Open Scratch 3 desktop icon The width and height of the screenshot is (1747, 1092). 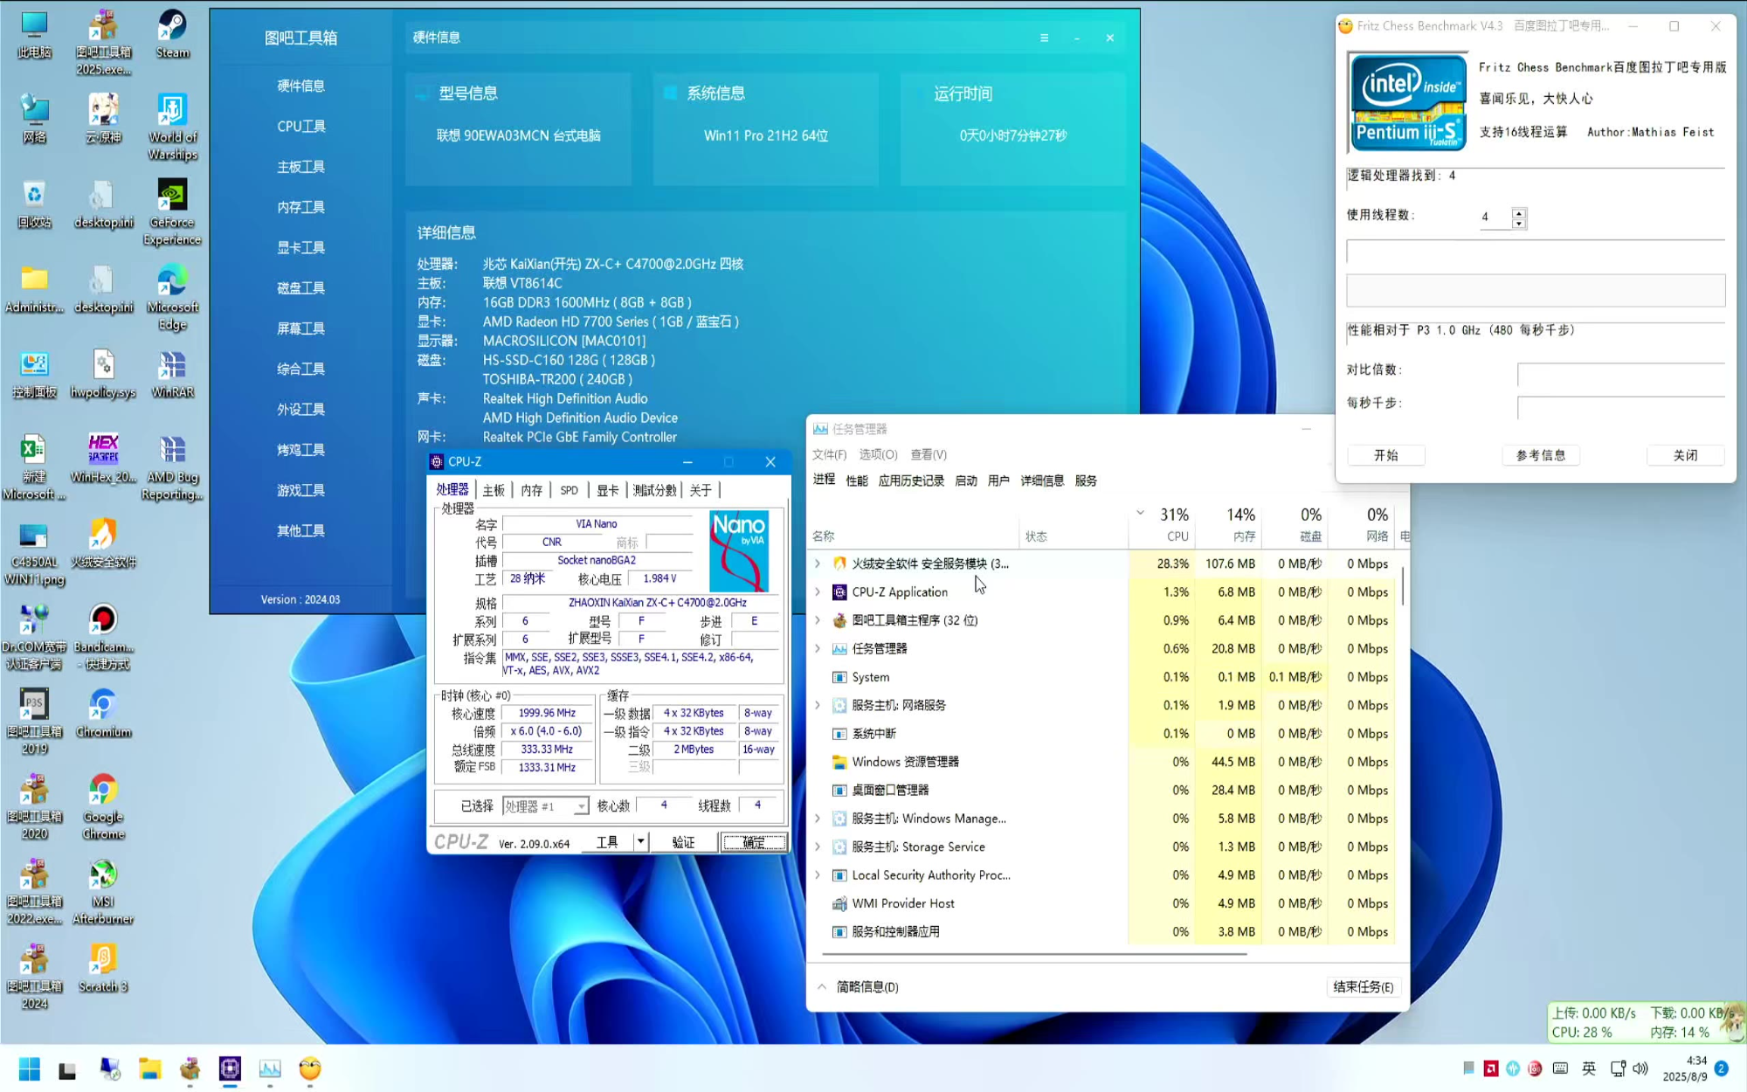point(103,968)
